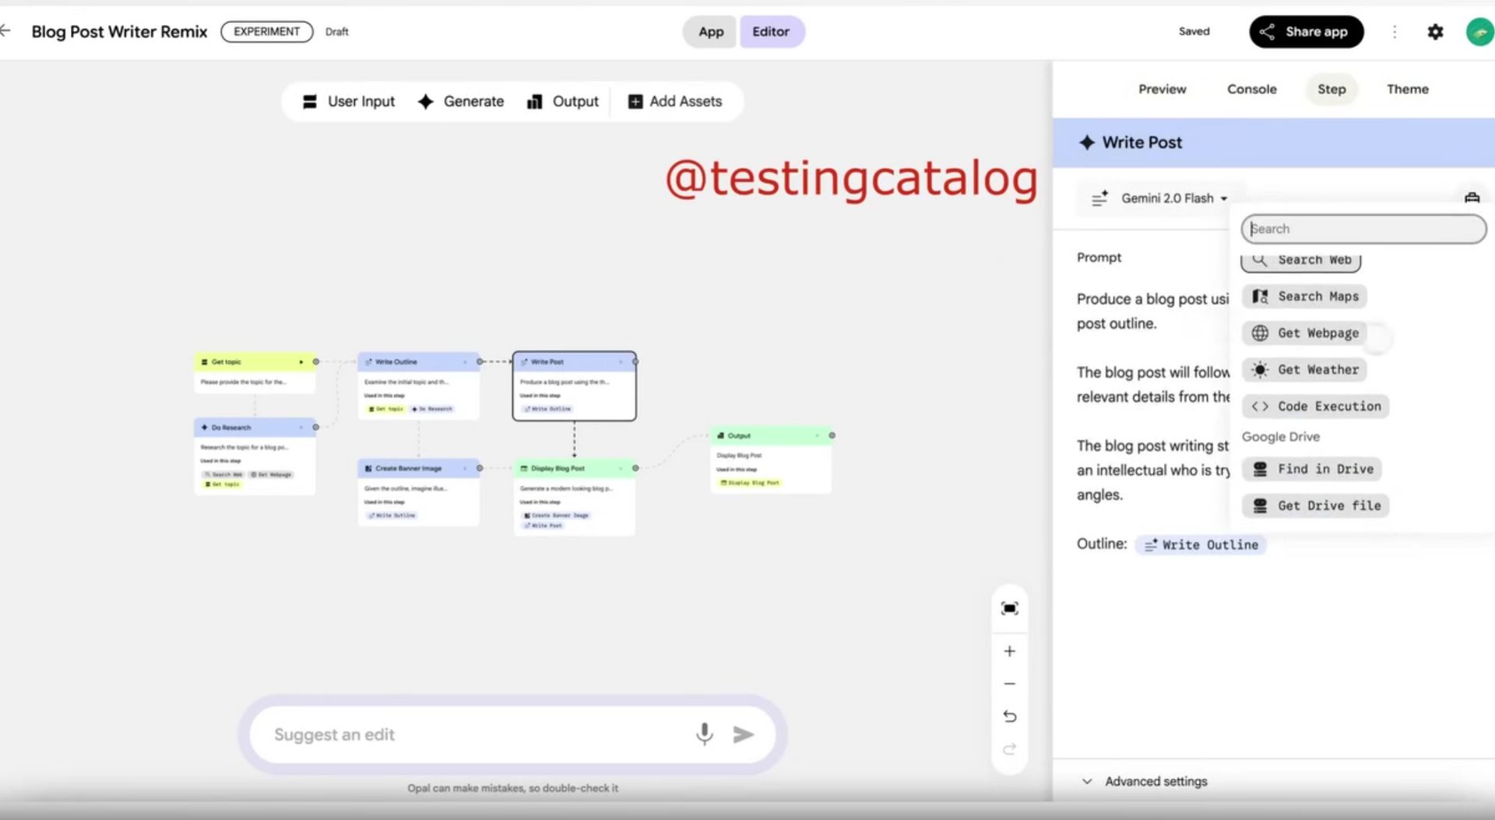This screenshot has width=1495, height=820.
Task: Zoom out on the canvas with the minus icon
Action: [1010, 684]
